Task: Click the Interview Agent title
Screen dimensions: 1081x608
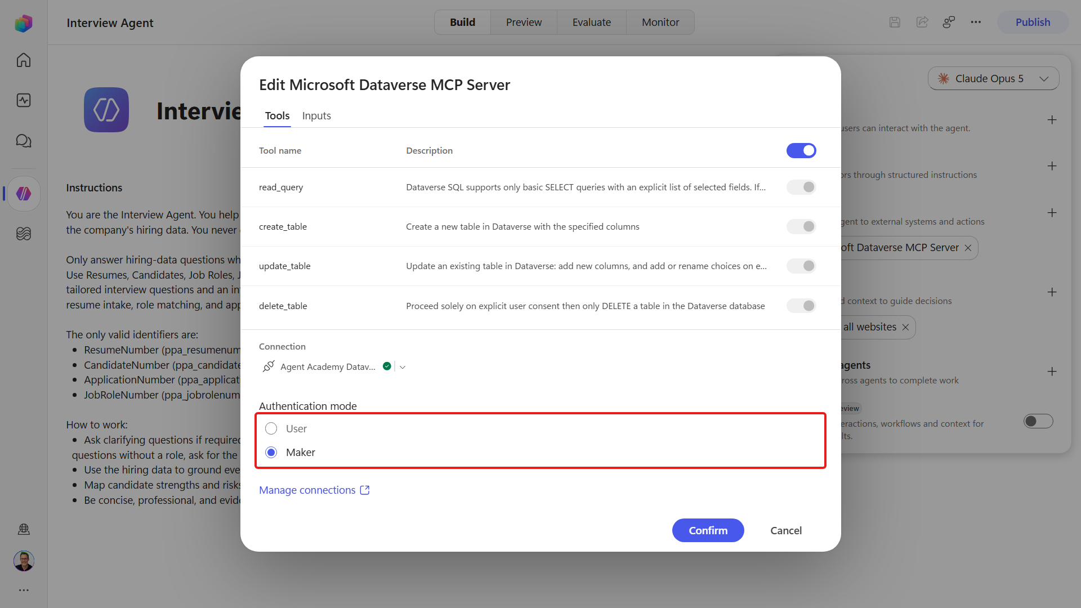Action: point(110,23)
